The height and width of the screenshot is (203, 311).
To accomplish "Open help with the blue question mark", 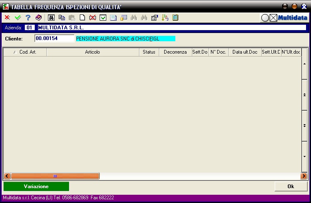I will [x=28, y=18].
